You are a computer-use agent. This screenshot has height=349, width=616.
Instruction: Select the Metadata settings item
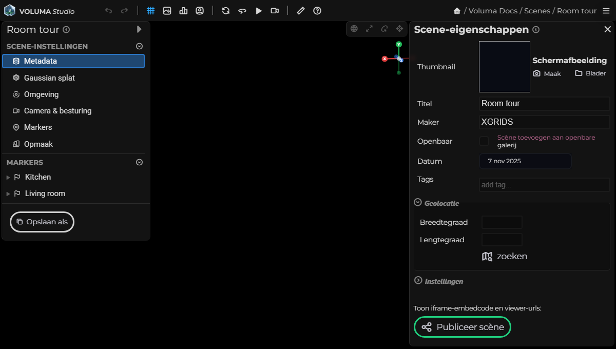[73, 61]
